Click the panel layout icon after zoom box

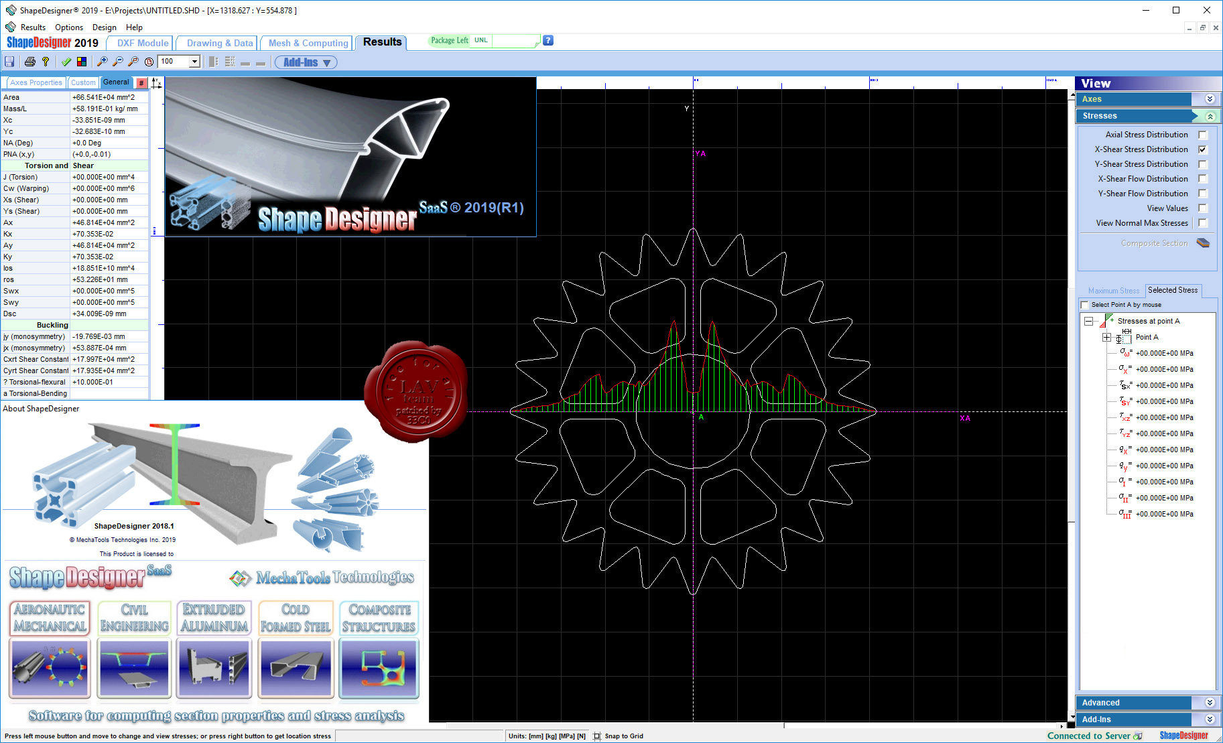pos(213,62)
